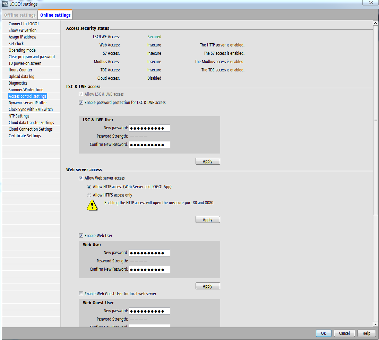Image resolution: width=379 pixels, height=340 pixels.
Task: Enable Web Guest User for local web server
Action: click(x=81, y=294)
